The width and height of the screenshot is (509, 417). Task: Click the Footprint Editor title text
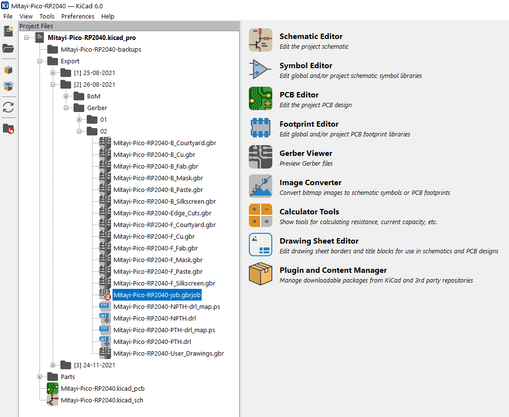tap(309, 124)
